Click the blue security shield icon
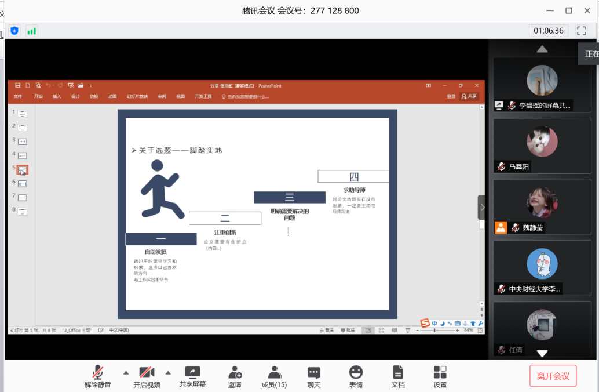The image size is (599, 392). (x=14, y=31)
